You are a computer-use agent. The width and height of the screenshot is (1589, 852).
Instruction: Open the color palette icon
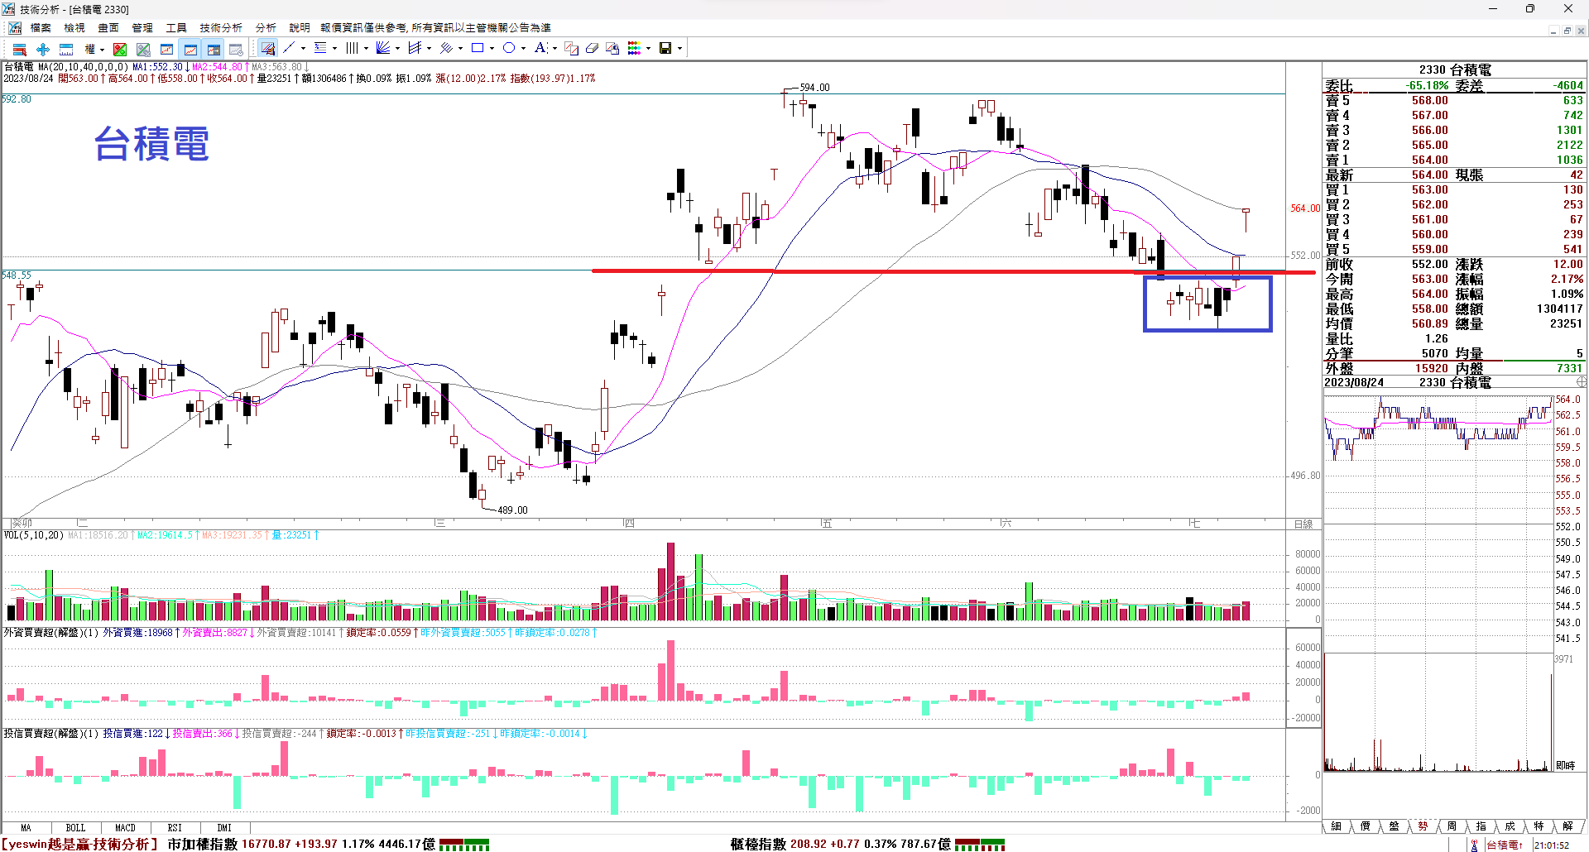[634, 49]
